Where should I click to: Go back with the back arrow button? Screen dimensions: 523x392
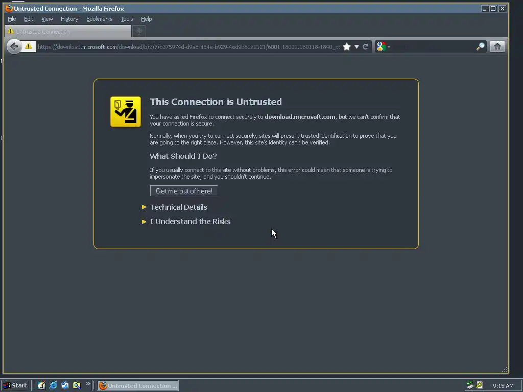tap(14, 46)
